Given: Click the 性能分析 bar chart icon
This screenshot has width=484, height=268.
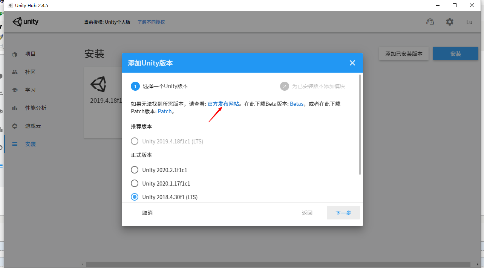Looking at the screenshot, I should coord(15,108).
